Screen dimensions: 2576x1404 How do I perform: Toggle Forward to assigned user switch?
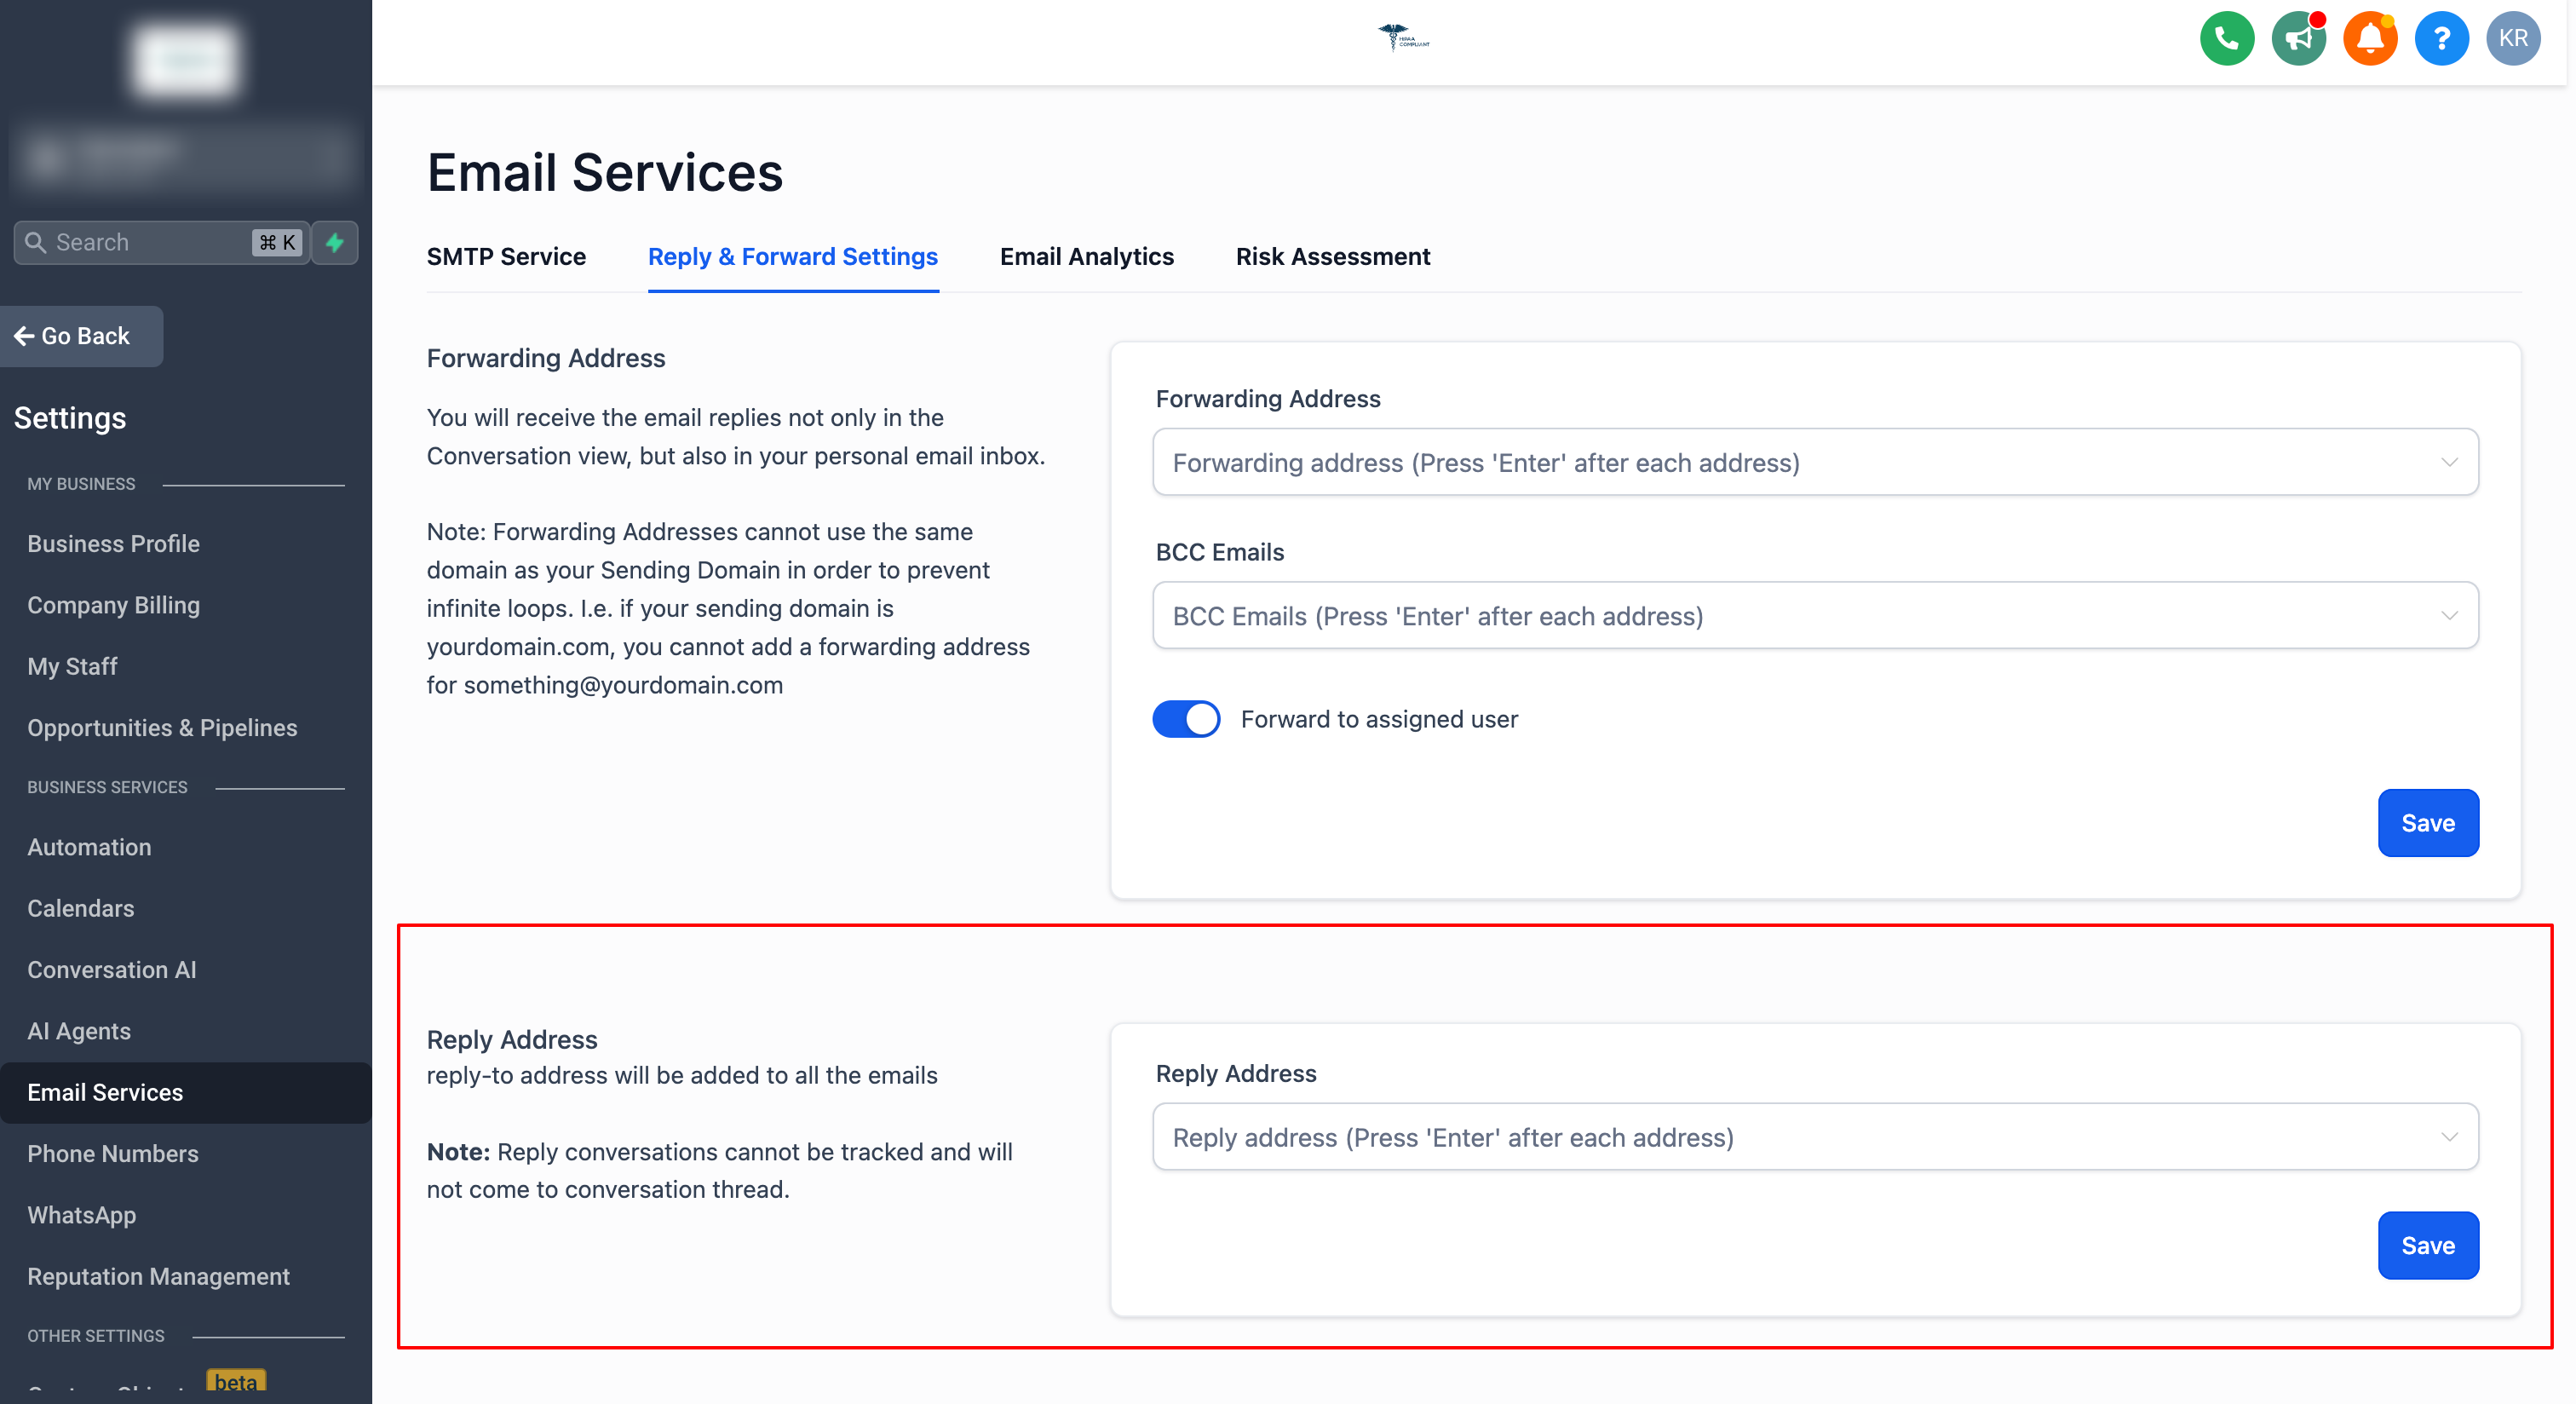pos(1186,719)
